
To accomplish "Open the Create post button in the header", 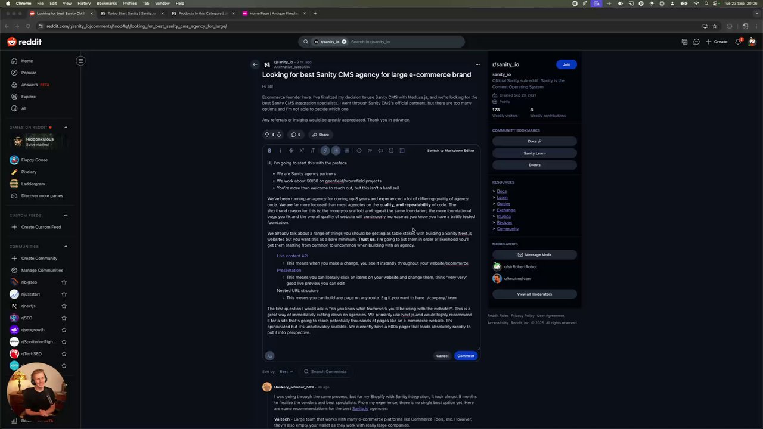I will pyautogui.click(x=717, y=42).
